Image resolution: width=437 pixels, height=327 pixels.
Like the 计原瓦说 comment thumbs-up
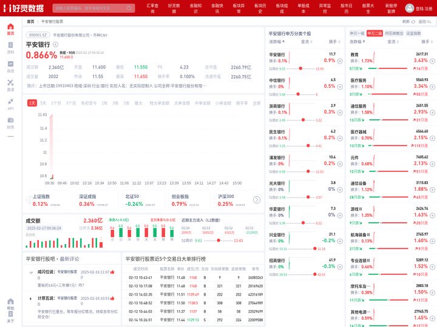(112, 299)
